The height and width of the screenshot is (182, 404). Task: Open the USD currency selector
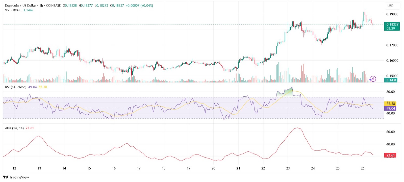390,6
